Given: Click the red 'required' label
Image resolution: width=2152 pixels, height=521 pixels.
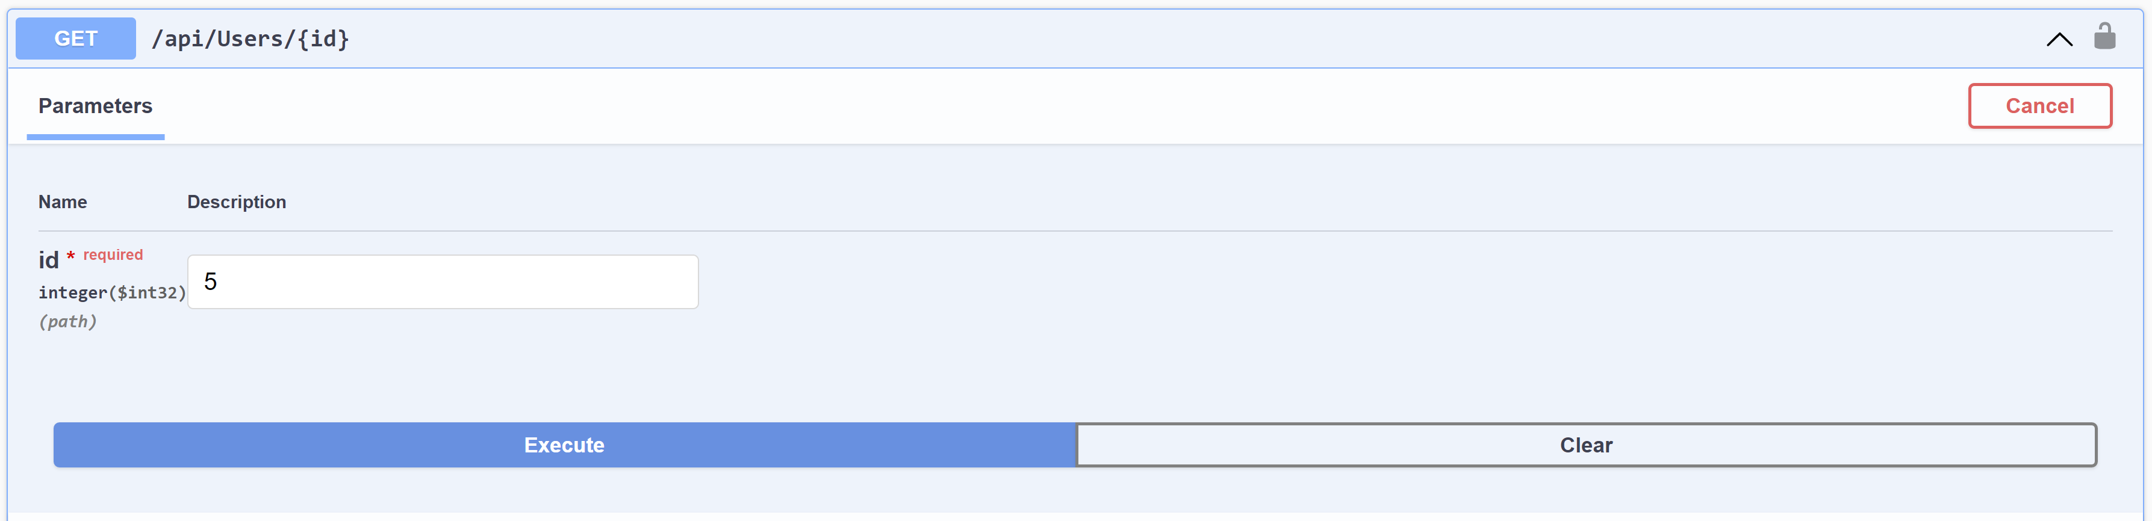Looking at the screenshot, I should pos(113,254).
